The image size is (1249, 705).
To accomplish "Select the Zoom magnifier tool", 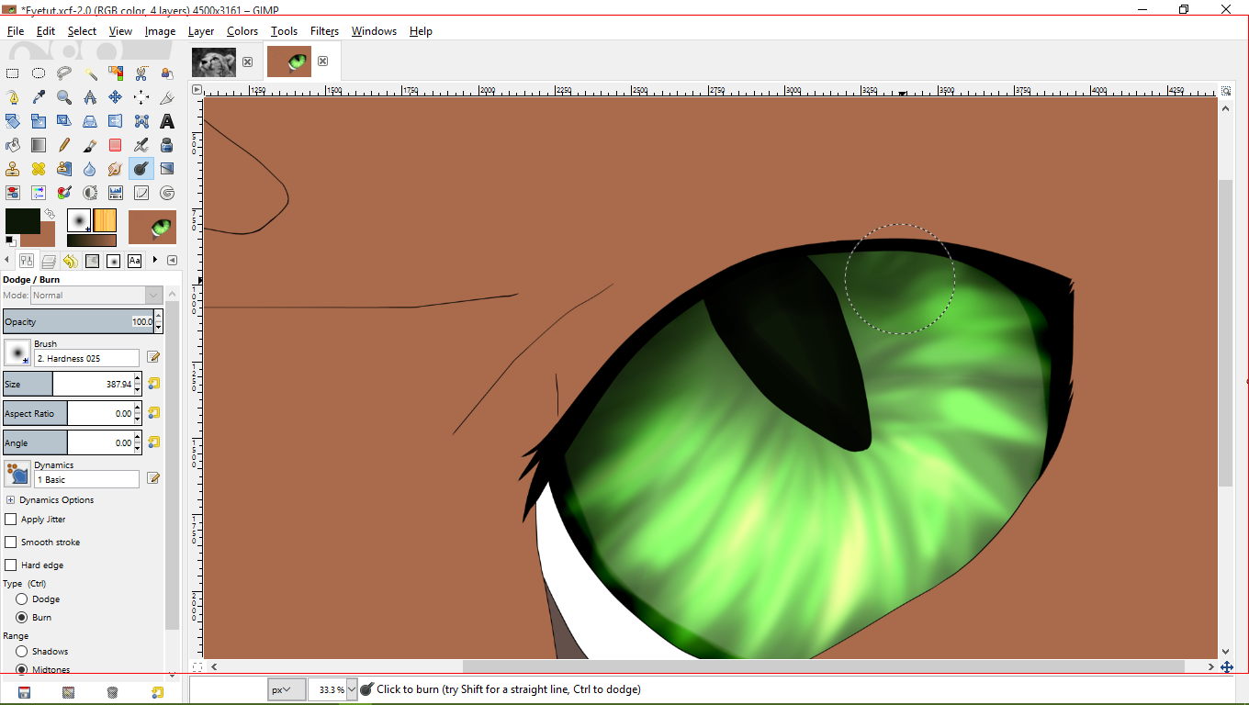I will point(64,97).
